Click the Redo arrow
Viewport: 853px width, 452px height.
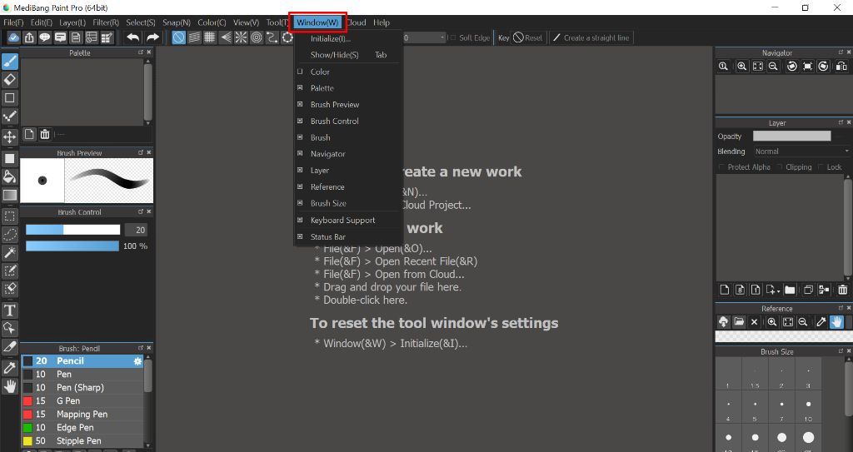coord(153,37)
